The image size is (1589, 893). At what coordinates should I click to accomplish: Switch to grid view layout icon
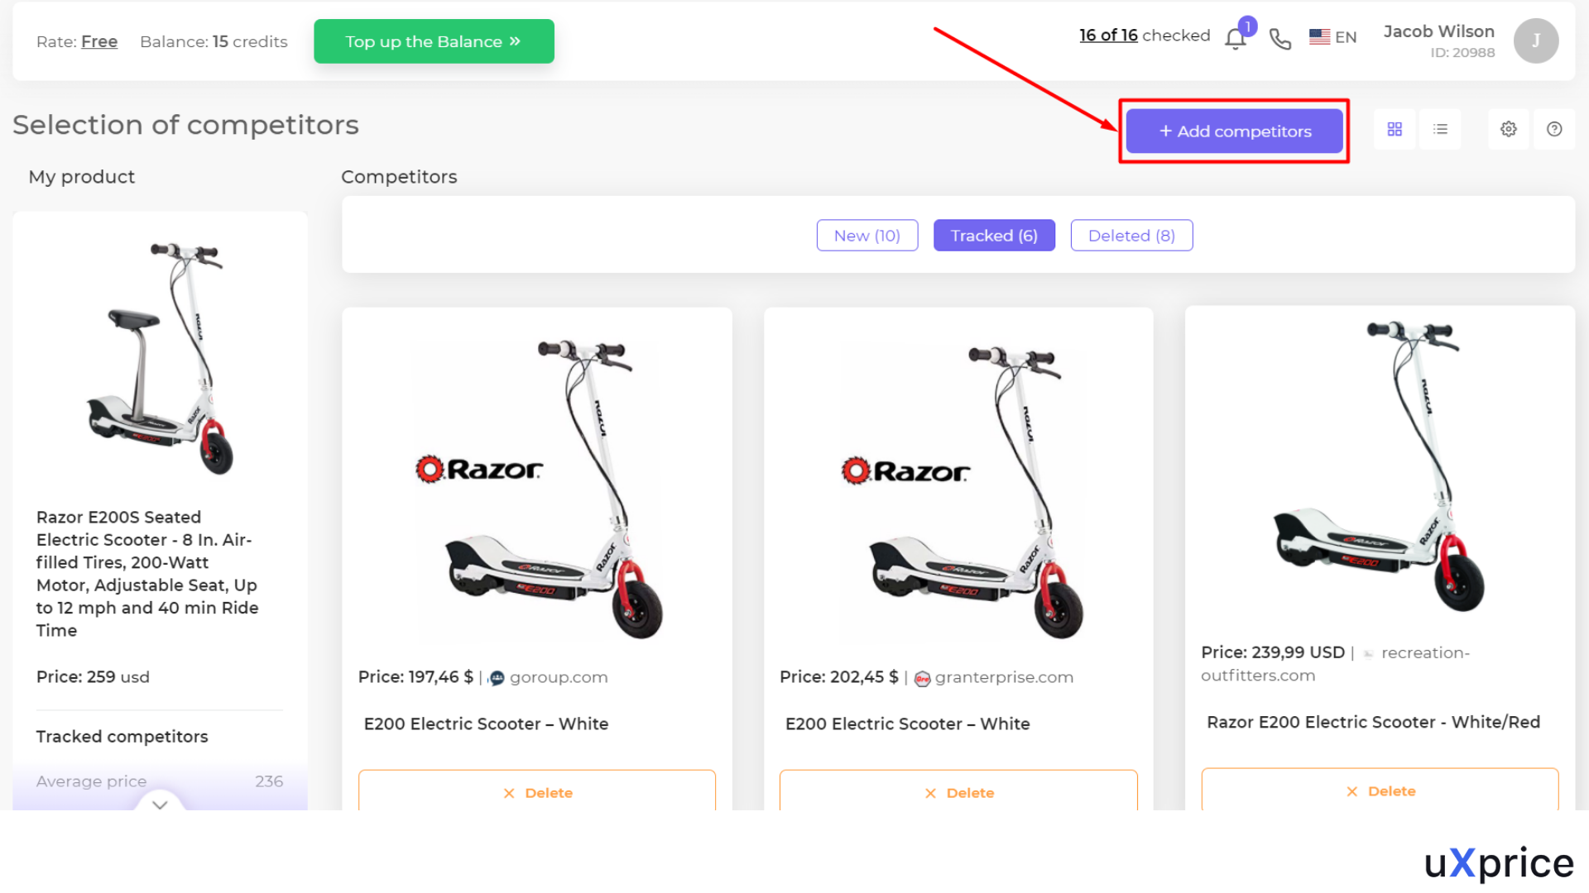tap(1395, 129)
